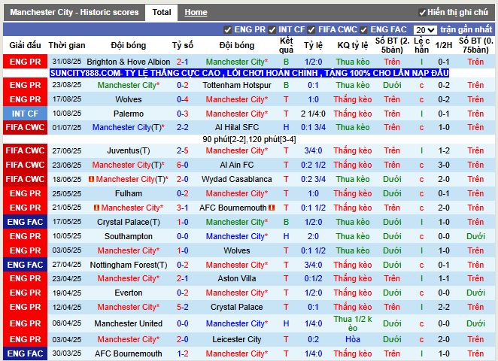Screen dimensions: 498x361
Task: Click the 2-1 score of Brighton match
Action: tap(183, 62)
